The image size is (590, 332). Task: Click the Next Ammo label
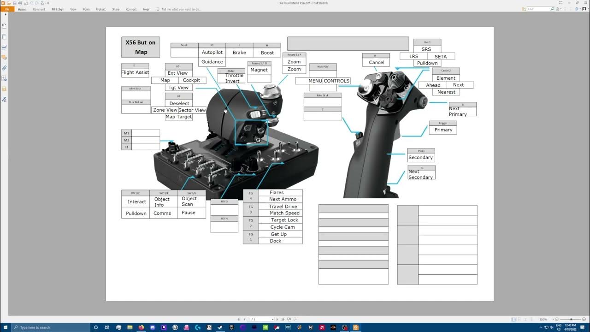(x=283, y=199)
